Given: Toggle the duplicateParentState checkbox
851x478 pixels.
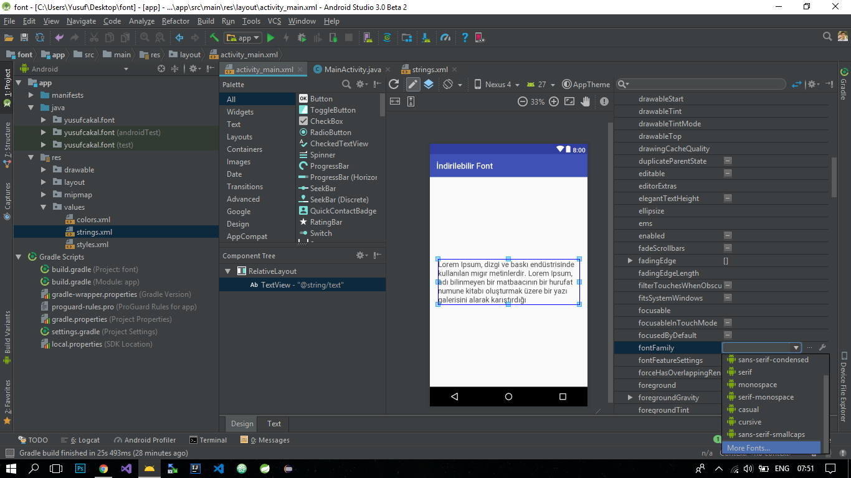Looking at the screenshot, I should tap(728, 161).
